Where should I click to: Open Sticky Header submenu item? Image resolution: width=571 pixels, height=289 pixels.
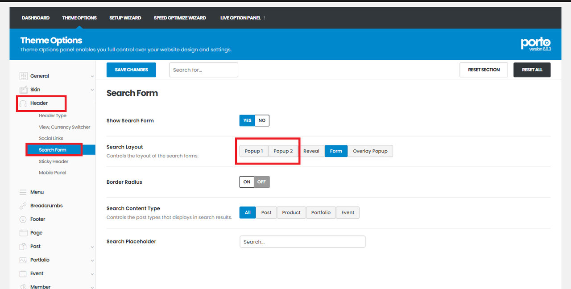point(54,161)
